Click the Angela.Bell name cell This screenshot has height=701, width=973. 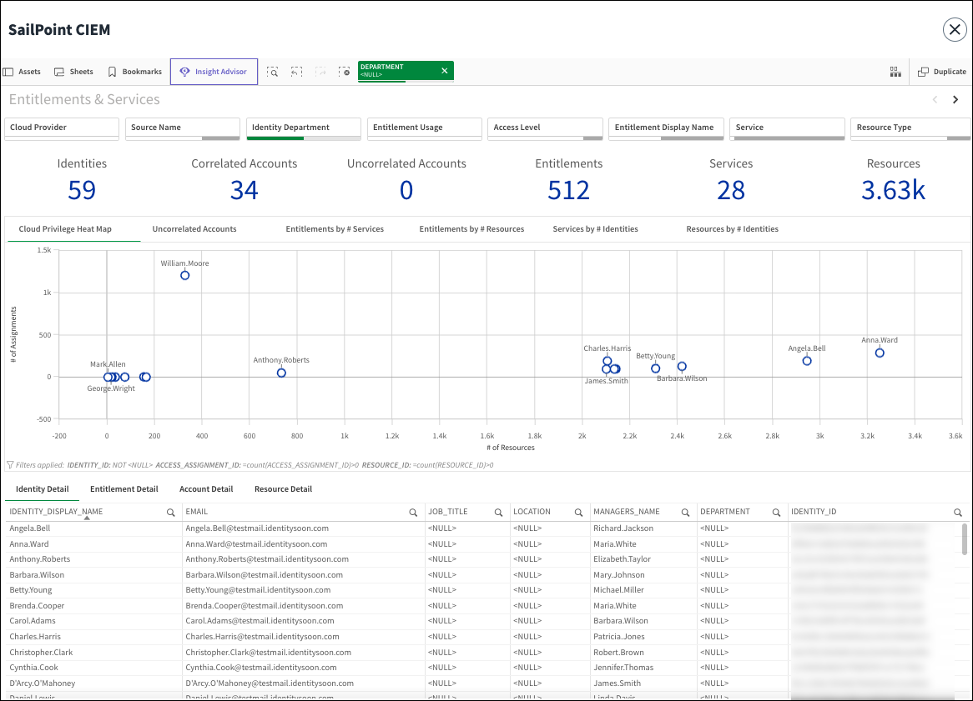pyautogui.click(x=93, y=528)
